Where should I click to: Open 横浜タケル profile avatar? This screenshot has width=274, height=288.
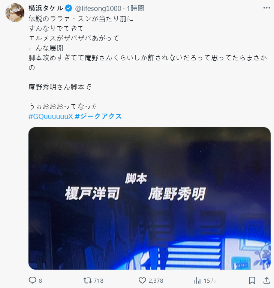point(15,13)
